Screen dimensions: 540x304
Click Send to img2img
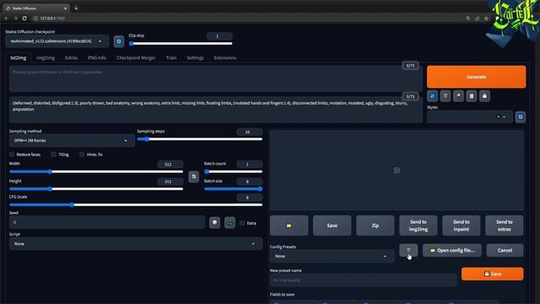[418, 225]
